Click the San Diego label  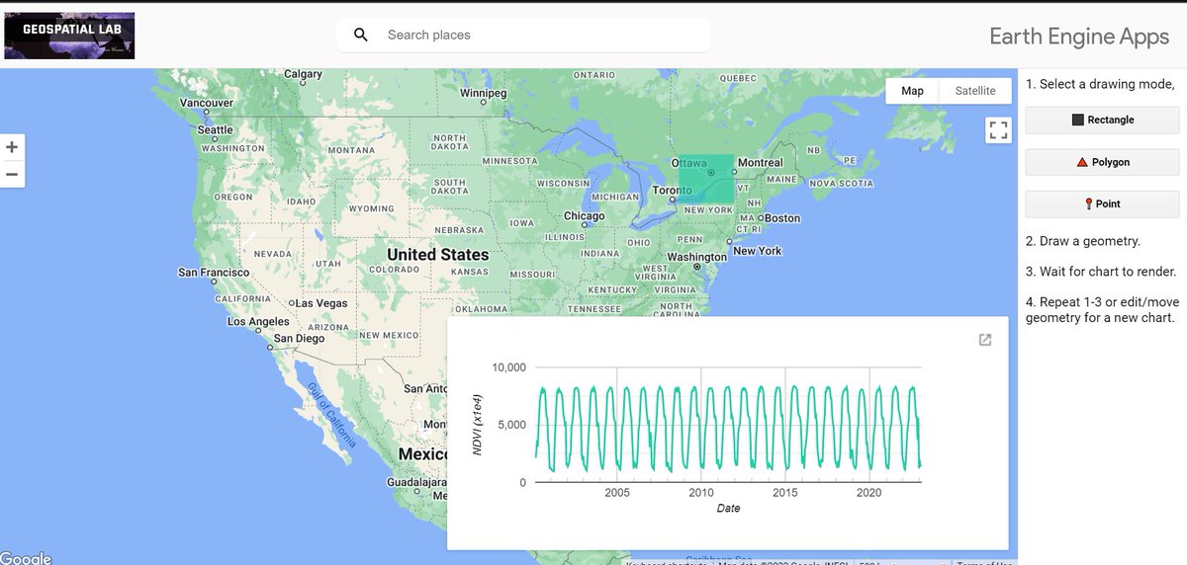click(x=299, y=338)
